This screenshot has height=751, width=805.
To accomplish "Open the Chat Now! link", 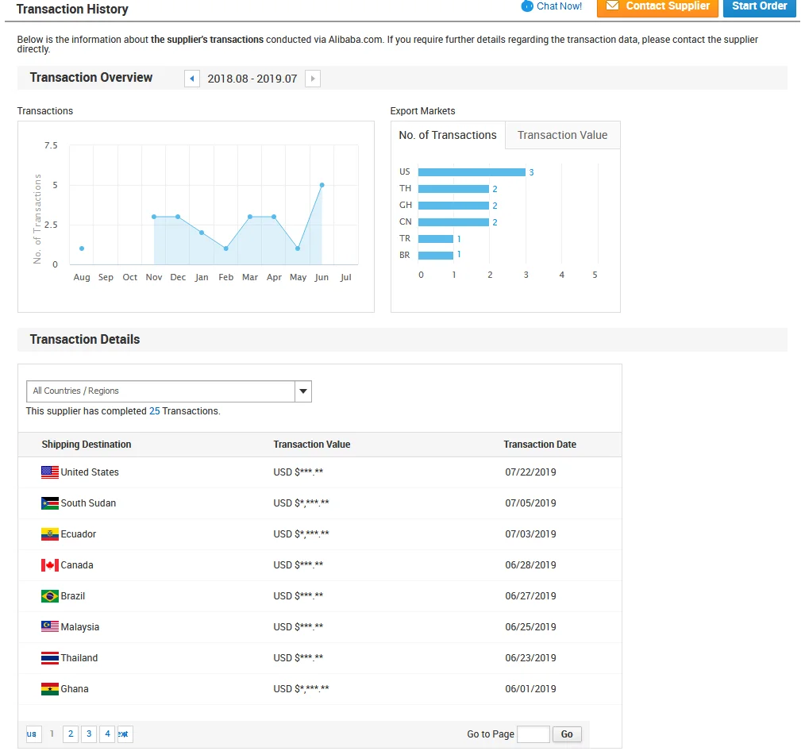I will (x=559, y=6).
